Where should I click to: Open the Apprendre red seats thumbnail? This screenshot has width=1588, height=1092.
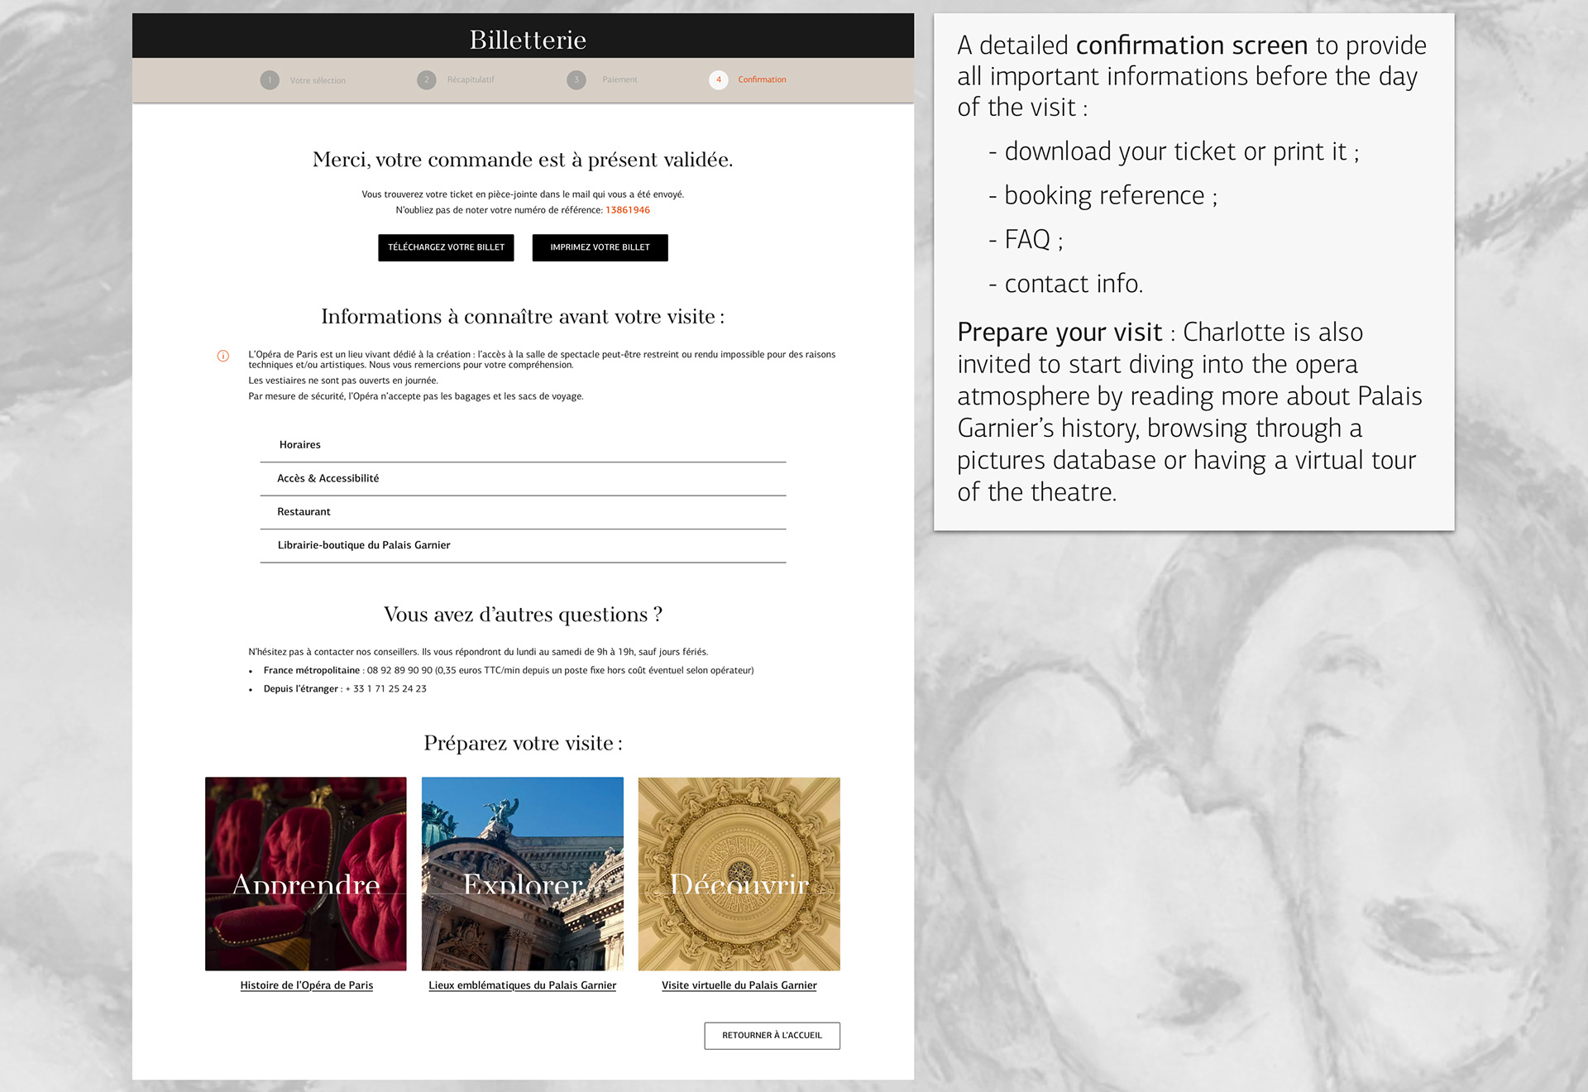[306, 874]
